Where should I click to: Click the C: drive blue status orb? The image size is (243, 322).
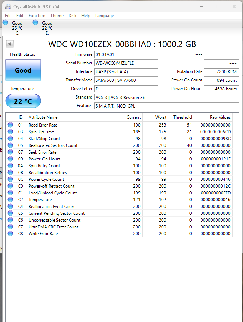[x=6, y=22]
